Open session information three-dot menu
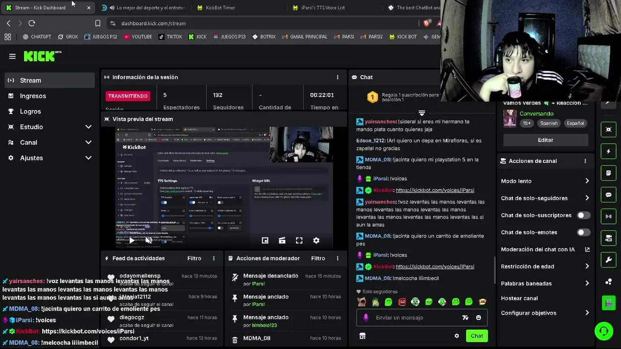The width and height of the screenshot is (621, 349). 338,77
